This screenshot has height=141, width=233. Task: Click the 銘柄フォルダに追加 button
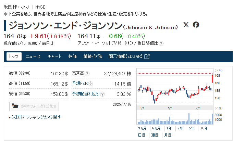(x=34, y=106)
